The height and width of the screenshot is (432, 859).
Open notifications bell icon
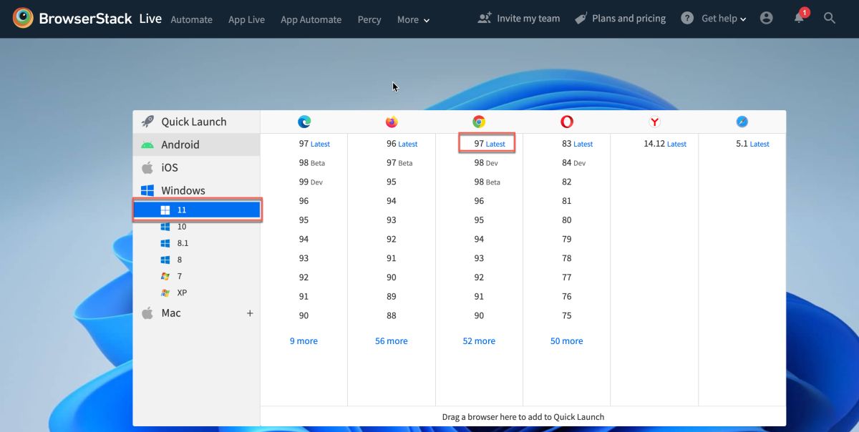pos(800,18)
